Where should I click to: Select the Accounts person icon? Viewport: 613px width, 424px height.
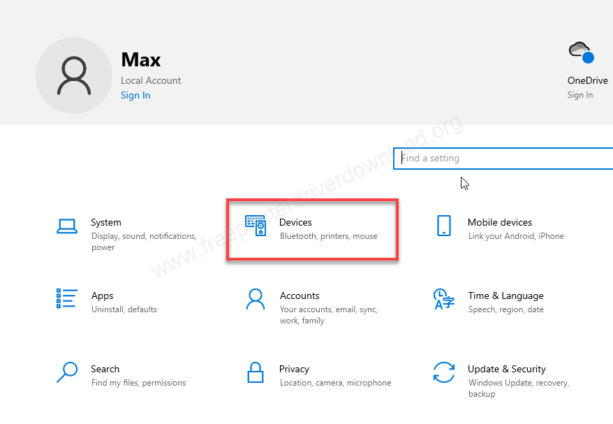click(x=256, y=299)
